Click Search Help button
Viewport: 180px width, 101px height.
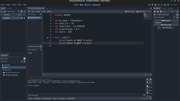click(x=141, y=12)
